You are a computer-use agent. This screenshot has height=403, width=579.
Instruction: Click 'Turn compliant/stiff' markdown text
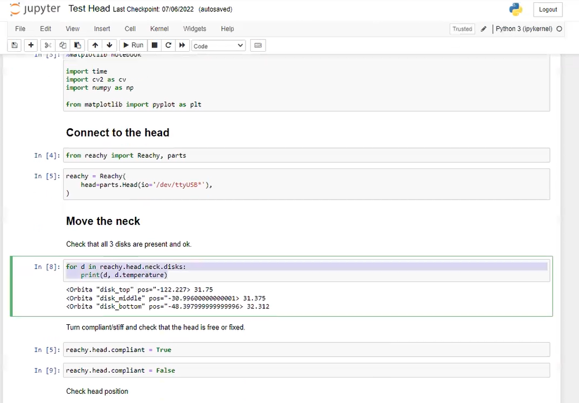click(155, 327)
